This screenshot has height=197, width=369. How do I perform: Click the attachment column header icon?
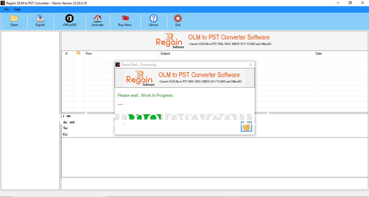66,54
